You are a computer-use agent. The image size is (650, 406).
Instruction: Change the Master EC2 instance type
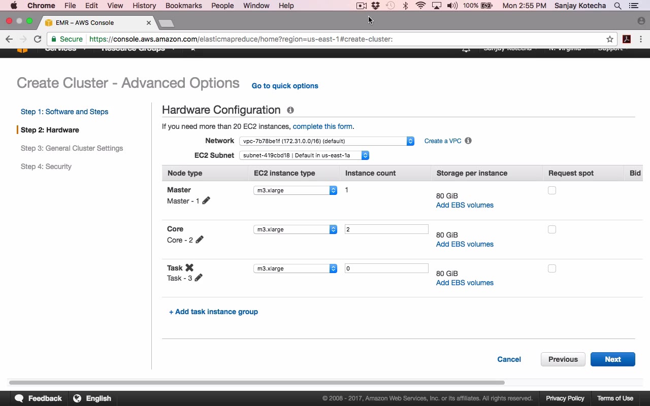295,190
